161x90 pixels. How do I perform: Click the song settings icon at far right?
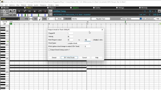coord(159,11)
